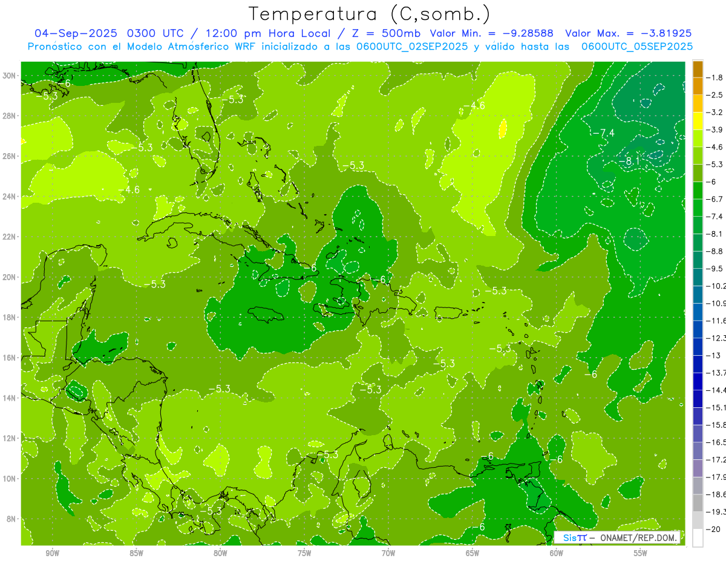Click the "85W" longitude axis label
Screen dimensions: 726x561
[x=136, y=553]
